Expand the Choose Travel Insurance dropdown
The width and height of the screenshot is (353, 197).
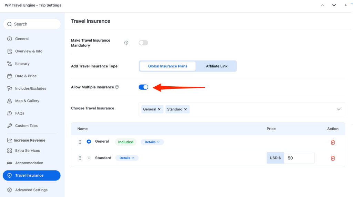pyautogui.click(x=338, y=109)
